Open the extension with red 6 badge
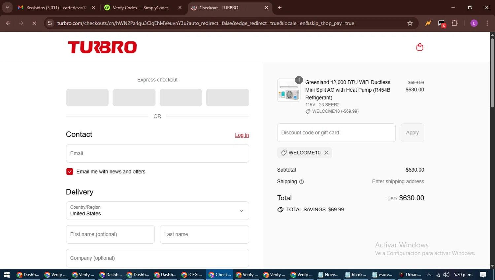The width and height of the screenshot is (495, 280). tap(442, 23)
